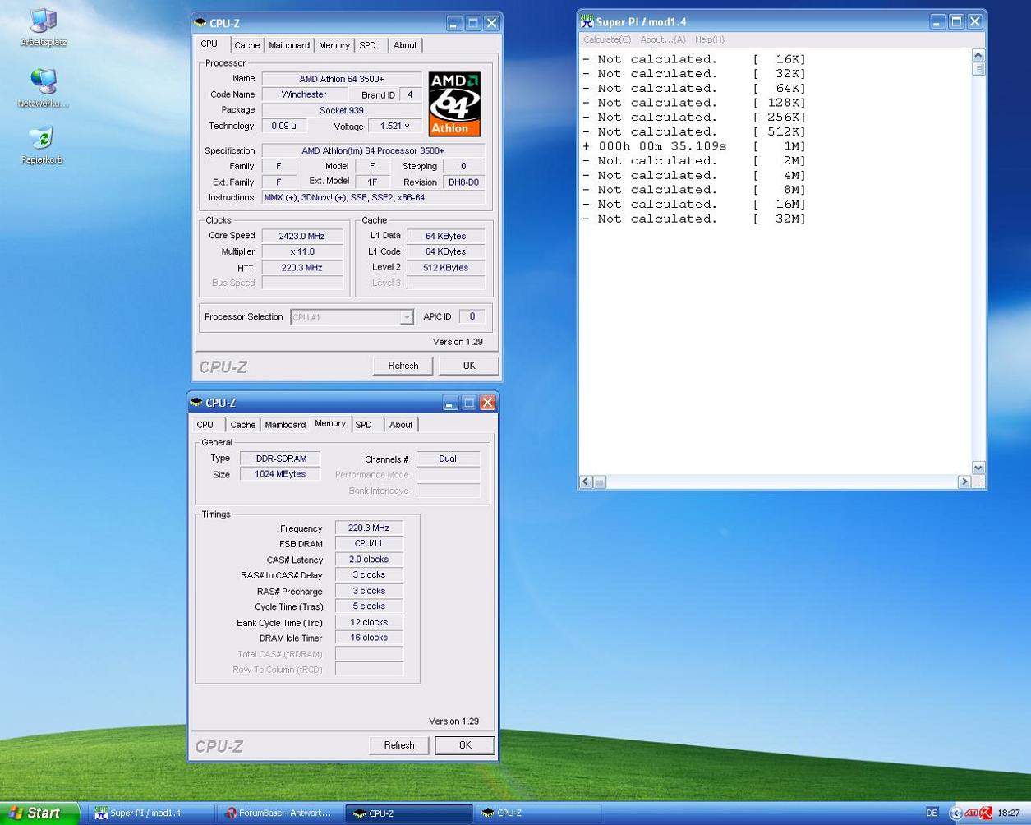Switch to About tab in lower CPU-Z

pyautogui.click(x=401, y=425)
